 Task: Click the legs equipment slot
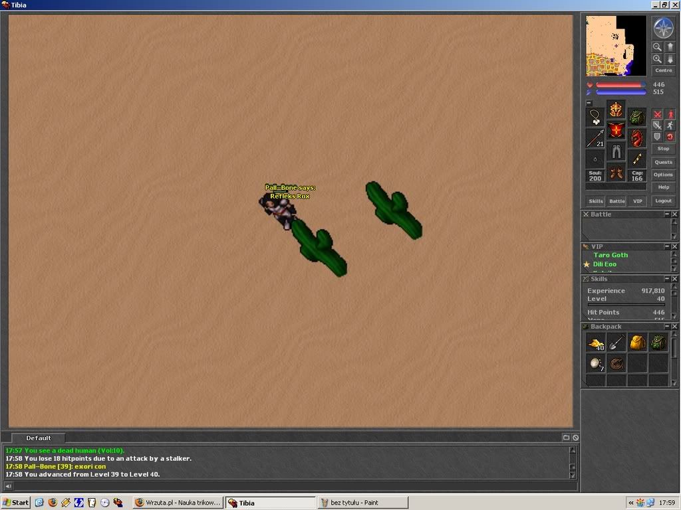click(616, 152)
